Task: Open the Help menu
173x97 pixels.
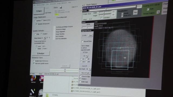Action: [69, 2]
